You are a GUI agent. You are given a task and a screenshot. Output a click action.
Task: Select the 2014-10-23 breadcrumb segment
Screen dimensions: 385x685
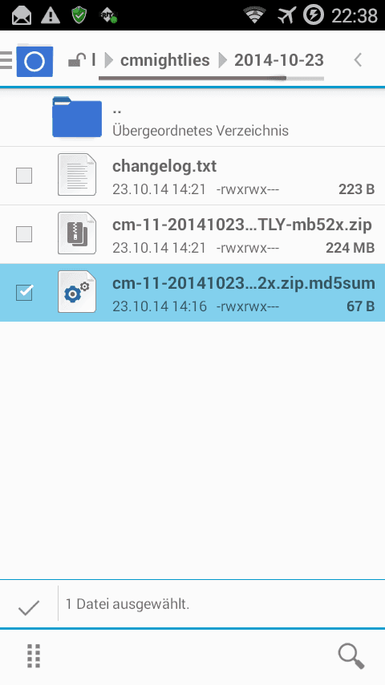click(279, 60)
